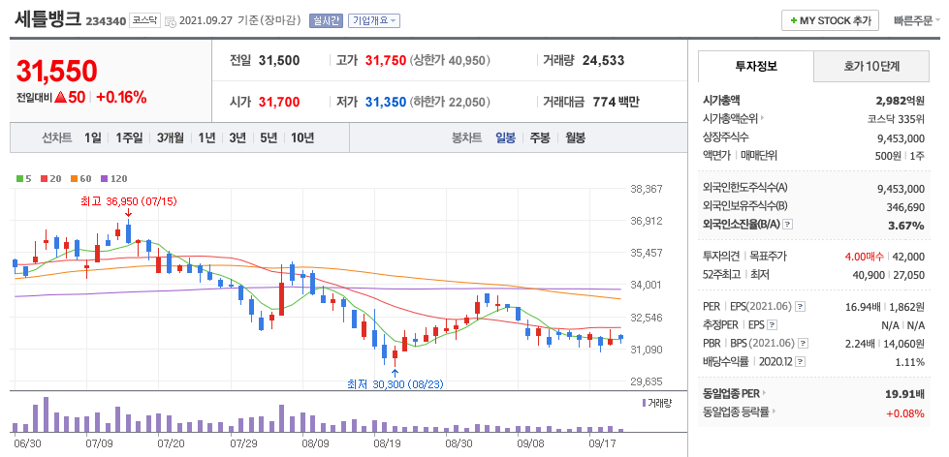
Task: Click the 시가 value 31,700
Action: (279, 103)
